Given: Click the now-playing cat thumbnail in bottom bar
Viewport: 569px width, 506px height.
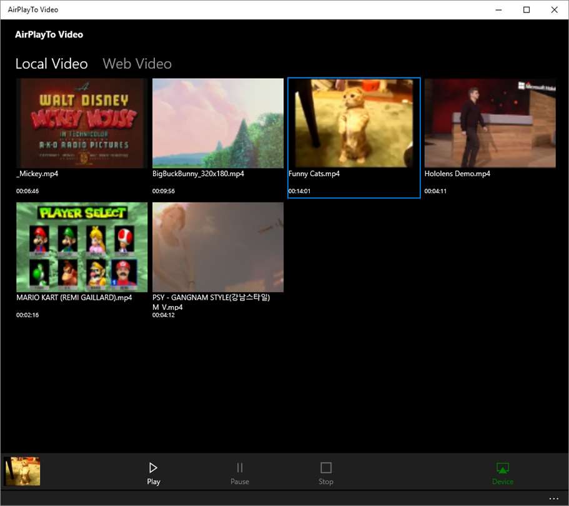Looking at the screenshot, I should (22, 471).
